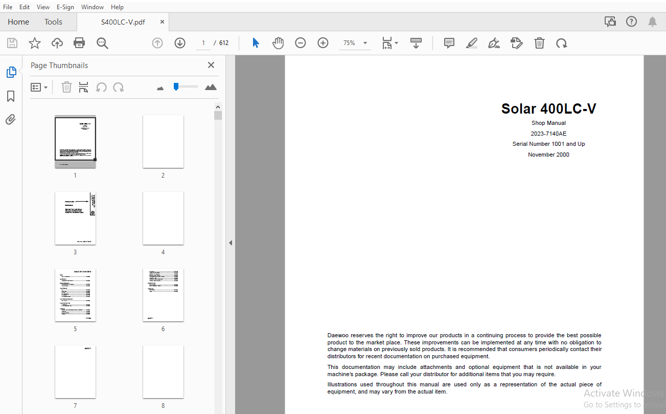This screenshot has width=666, height=414.
Task: Activate the Selection arrow tool
Action: 256,43
